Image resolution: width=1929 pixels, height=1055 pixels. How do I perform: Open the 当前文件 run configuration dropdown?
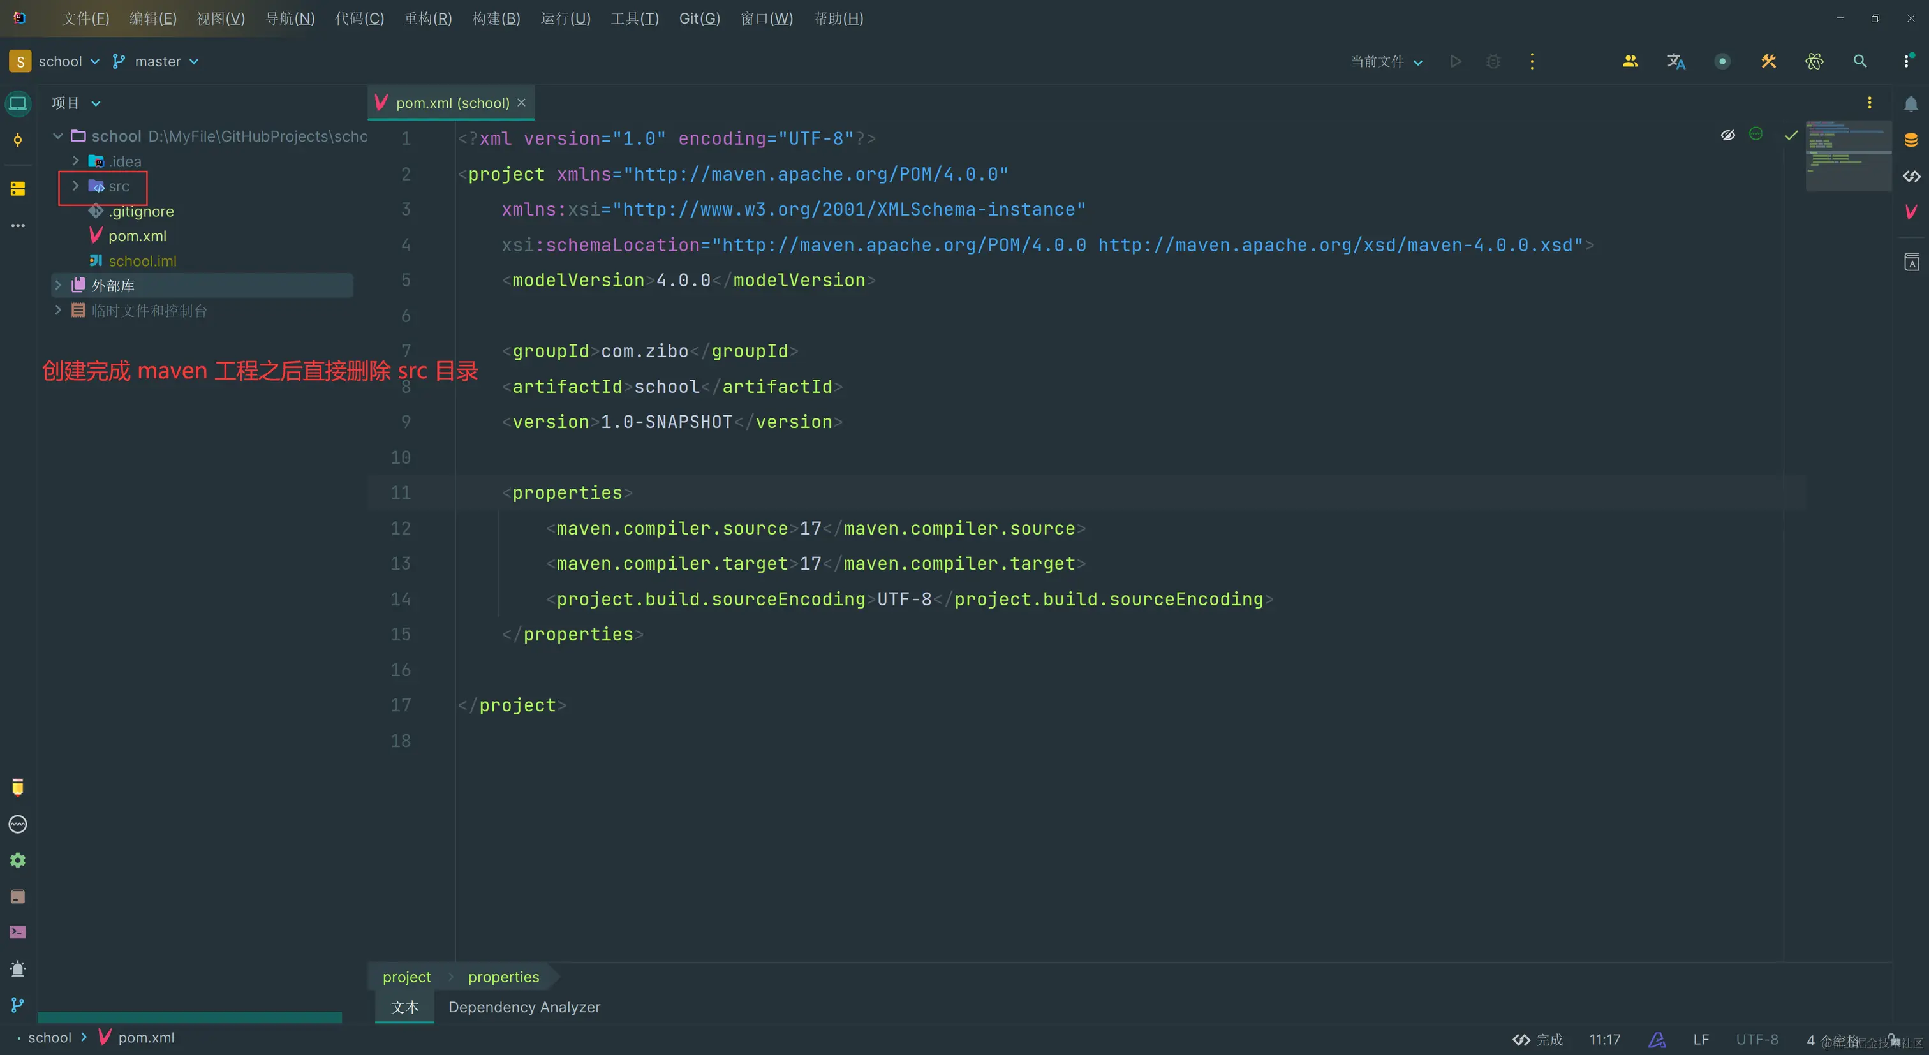[x=1386, y=61]
